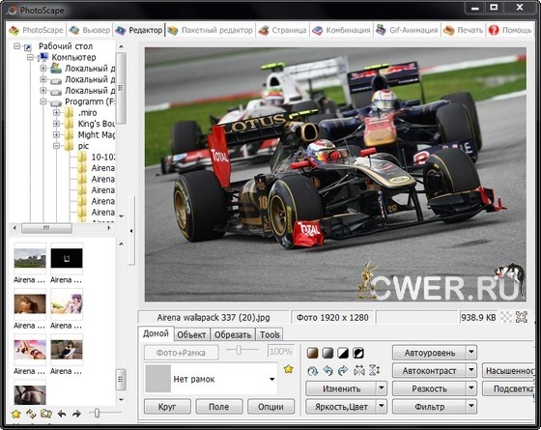Apply the black-and-white threshold effect icon
This screenshot has width=541, height=430.
(x=343, y=353)
